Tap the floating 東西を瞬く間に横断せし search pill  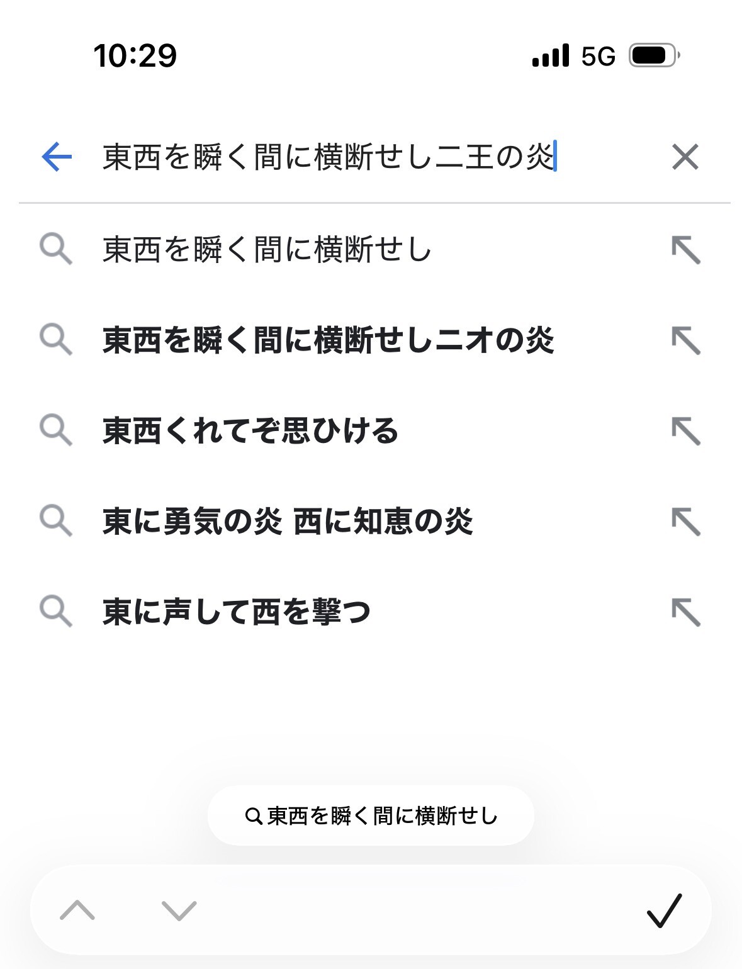tap(371, 816)
